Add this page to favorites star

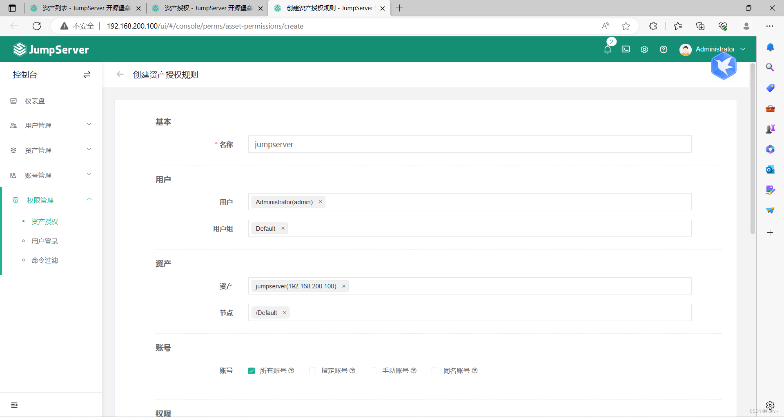(x=626, y=26)
